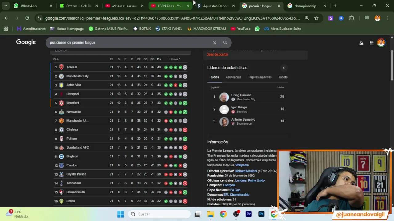Open the WhatsApp icon bookmark

click(257, 29)
